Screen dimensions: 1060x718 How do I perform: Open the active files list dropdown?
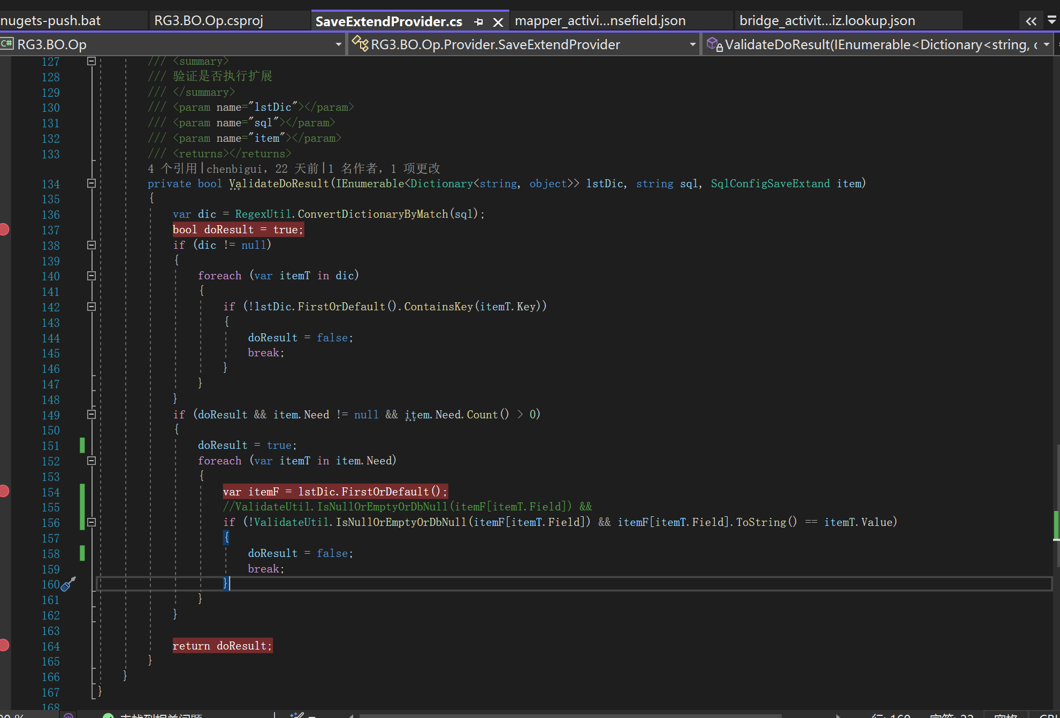click(1052, 20)
